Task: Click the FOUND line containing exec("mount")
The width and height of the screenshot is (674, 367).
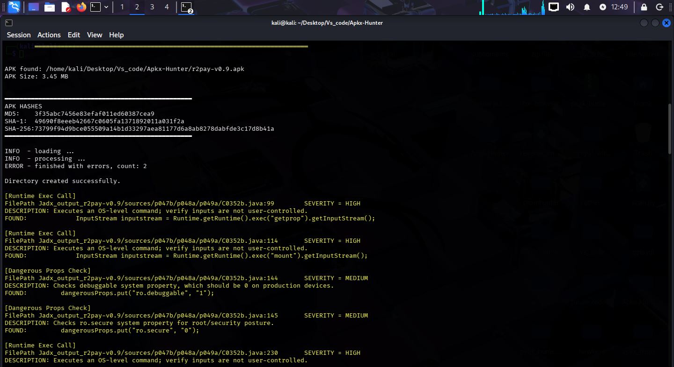Action: 186,255
